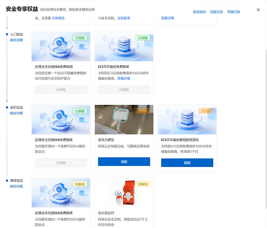Click 待解锁 badge on 云小宝公仔 card

click(143, 184)
